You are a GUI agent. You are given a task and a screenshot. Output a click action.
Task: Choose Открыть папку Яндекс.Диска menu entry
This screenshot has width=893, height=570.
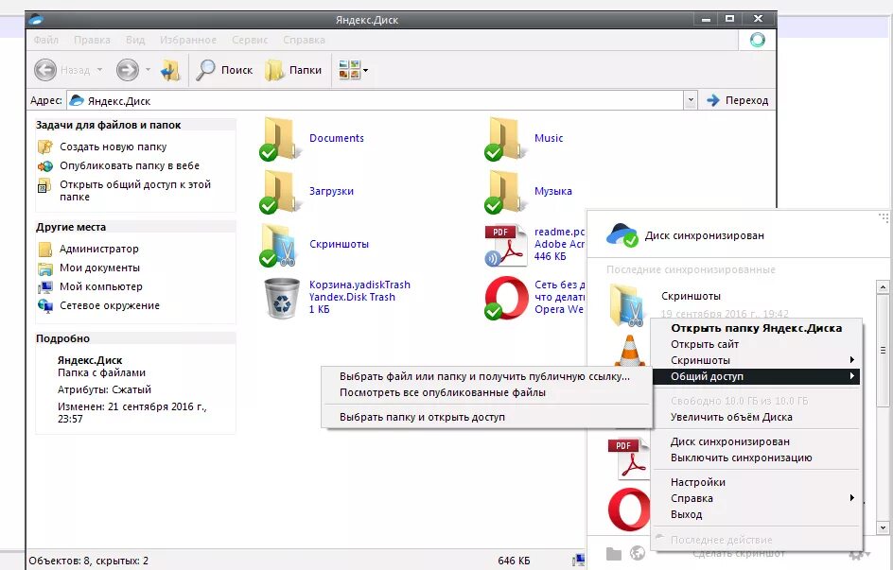click(x=756, y=328)
